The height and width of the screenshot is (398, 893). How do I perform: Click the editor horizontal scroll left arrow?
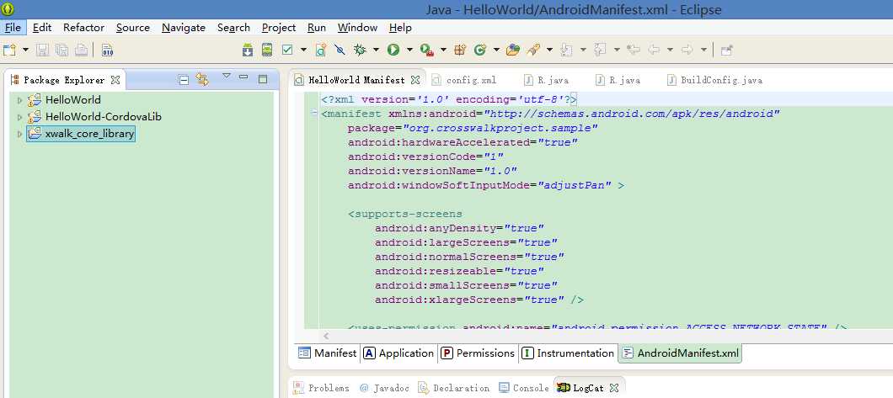(326, 337)
